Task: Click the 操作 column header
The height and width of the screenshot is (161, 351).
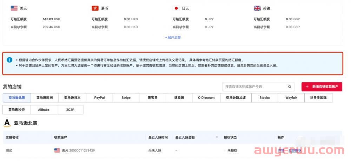Action: (281, 137)
